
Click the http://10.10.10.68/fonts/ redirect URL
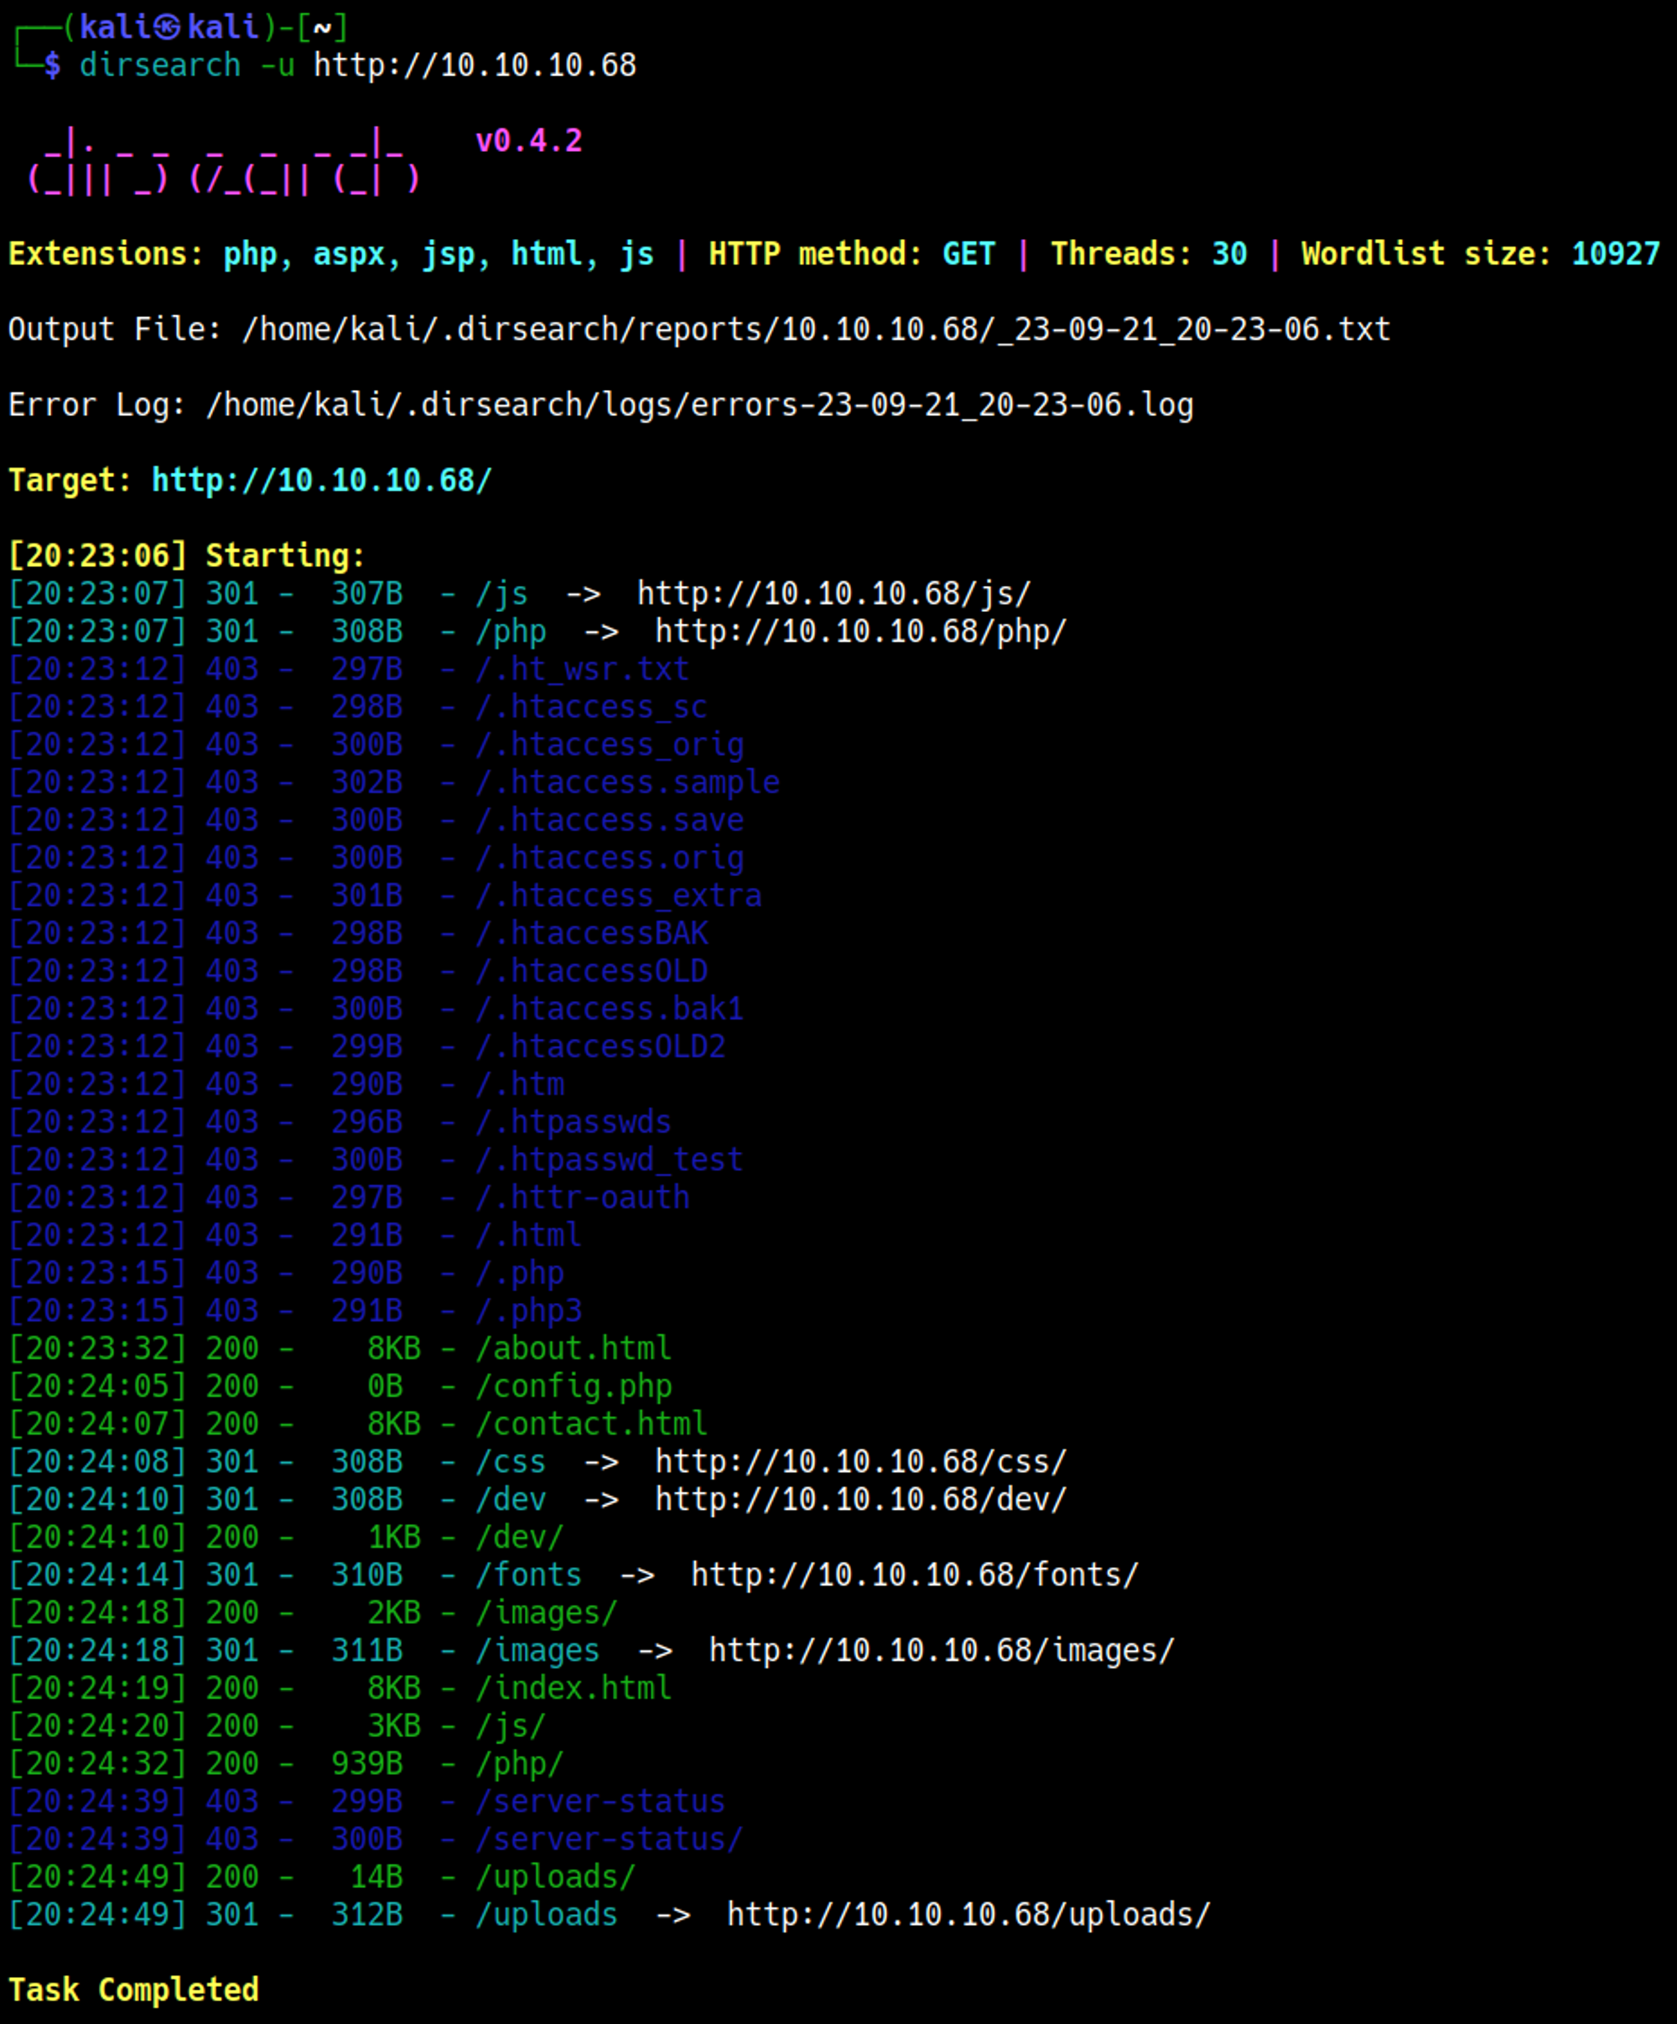click(914, 1575)
